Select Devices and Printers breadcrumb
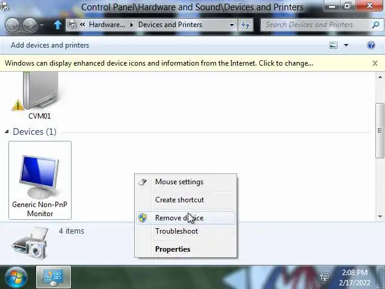This screenshot has width=385, height=289. pyautogui.click(x=170, y=25)
